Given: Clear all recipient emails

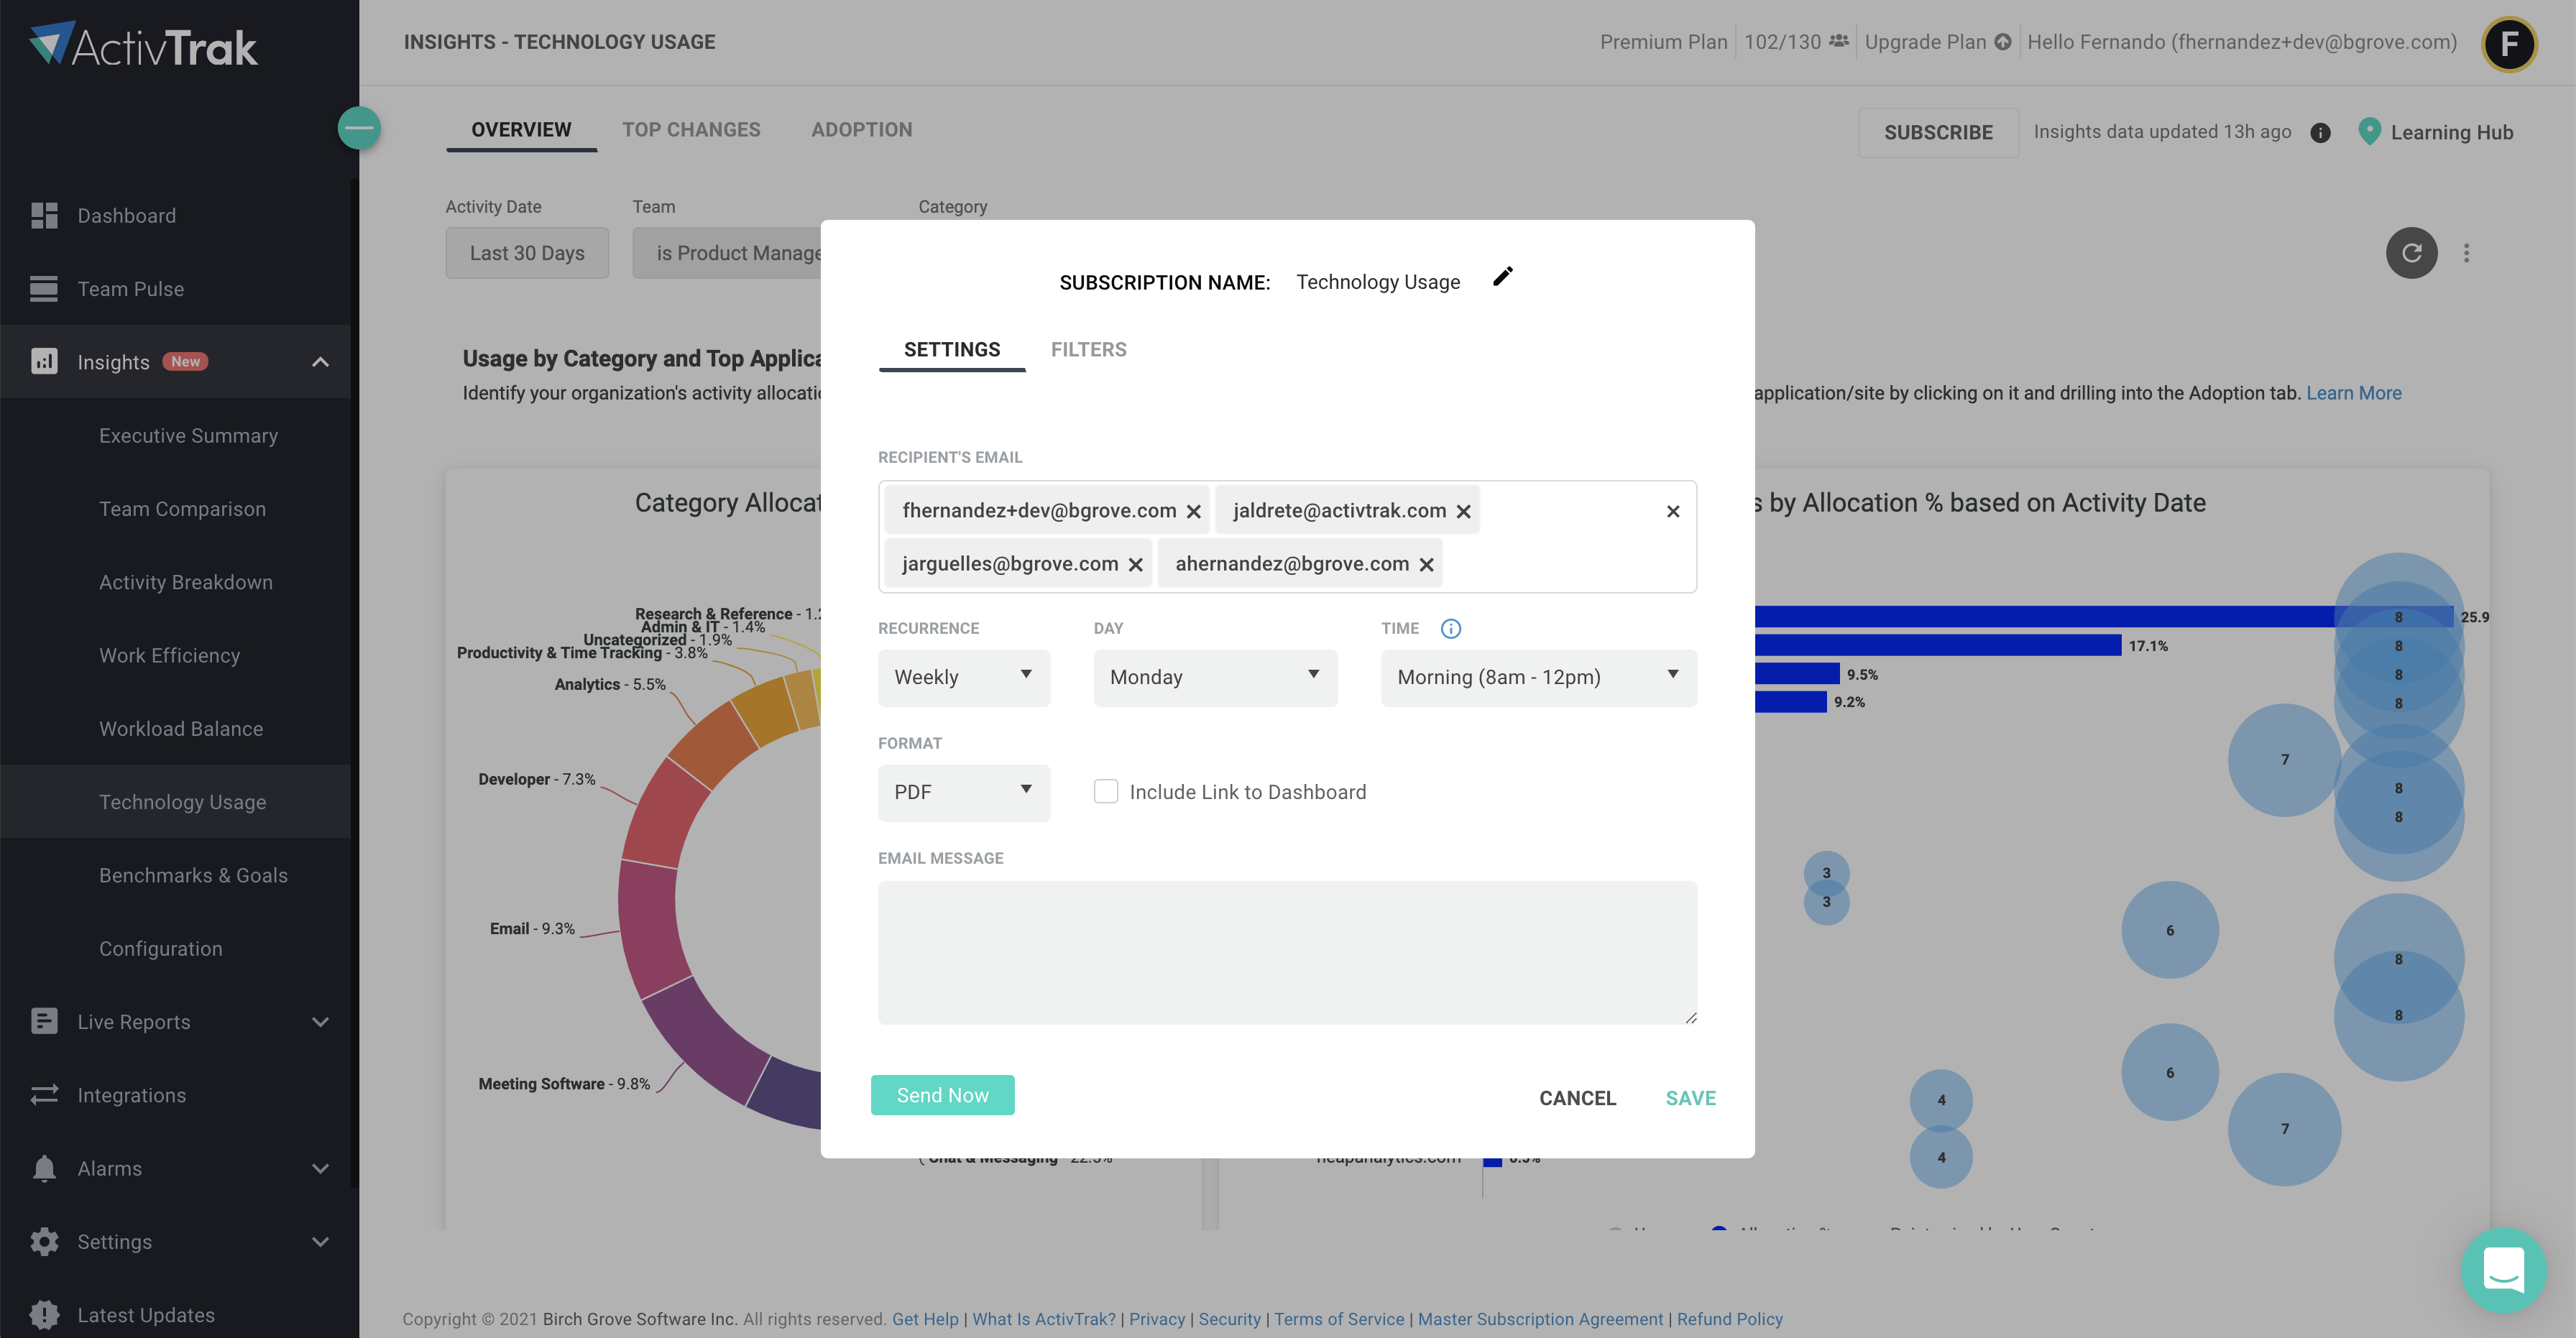Looking at the screenshot, I should pyautogui.click(x=1673, y=512).
